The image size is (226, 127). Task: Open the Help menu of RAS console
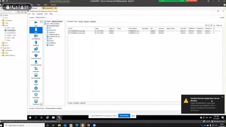51,14
